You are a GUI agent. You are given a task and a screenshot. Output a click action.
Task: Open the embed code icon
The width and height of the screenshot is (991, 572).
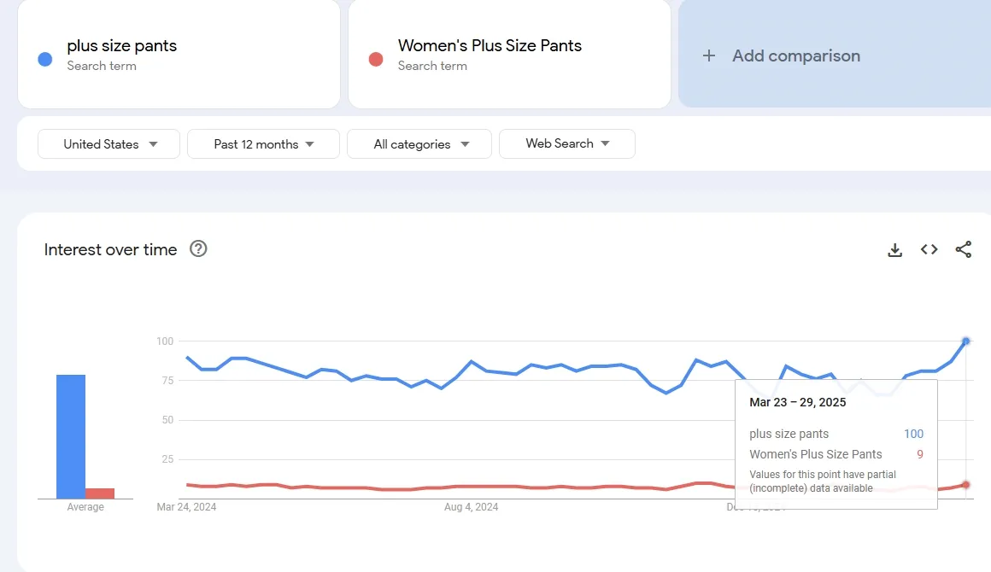(929, 250)
